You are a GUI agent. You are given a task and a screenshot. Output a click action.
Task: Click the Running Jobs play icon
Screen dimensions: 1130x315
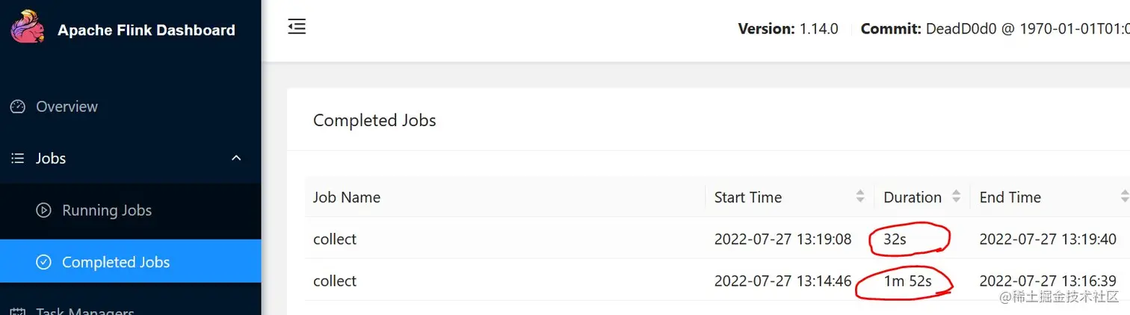point(44,210)
